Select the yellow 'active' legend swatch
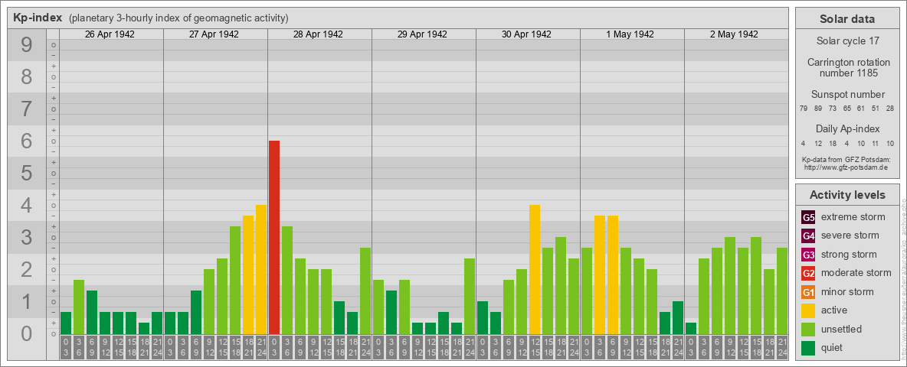907x367 pixels. click(x=808, y=310)
